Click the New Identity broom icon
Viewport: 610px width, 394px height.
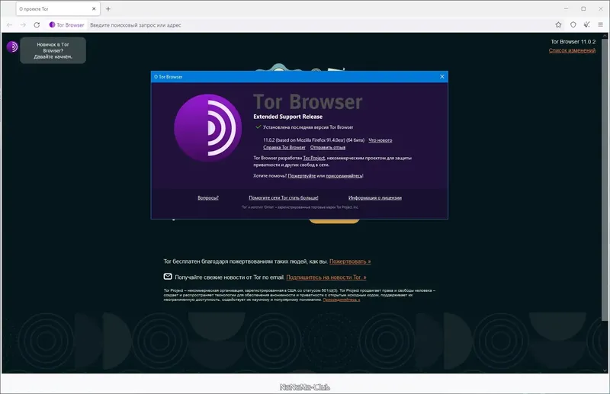click(x=586, y=25)
